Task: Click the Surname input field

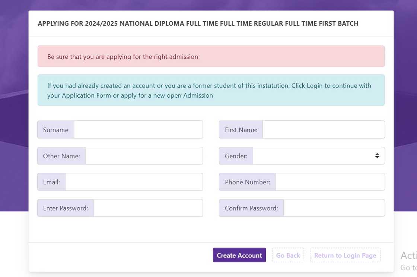Action: pyautogui.click(x=138, y=129)
